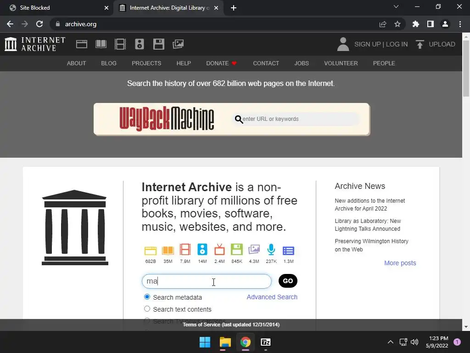Click the archive search field containing 'ma'
Screen dimensions: 470x353
pos(207,281)
